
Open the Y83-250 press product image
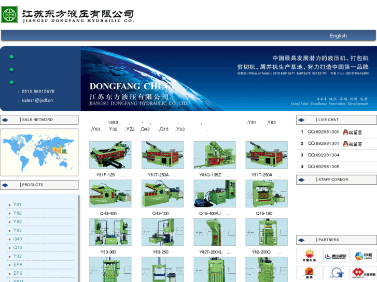162,232
